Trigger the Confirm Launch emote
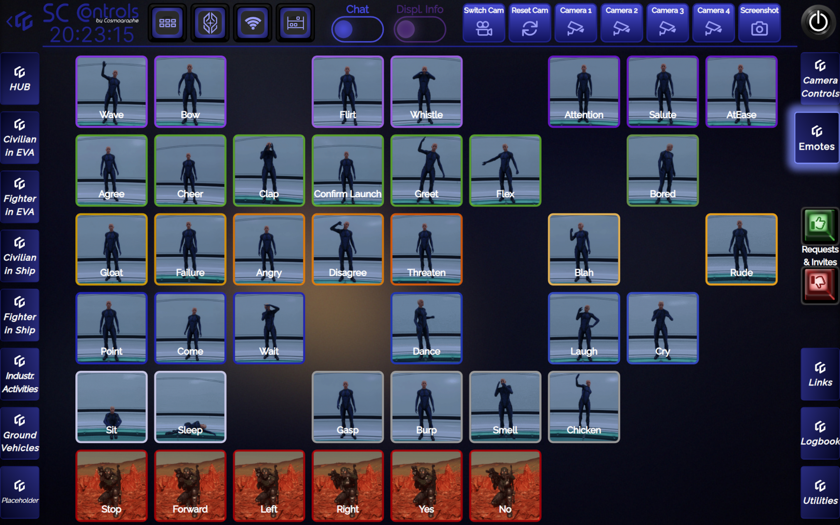 (348, 170)
